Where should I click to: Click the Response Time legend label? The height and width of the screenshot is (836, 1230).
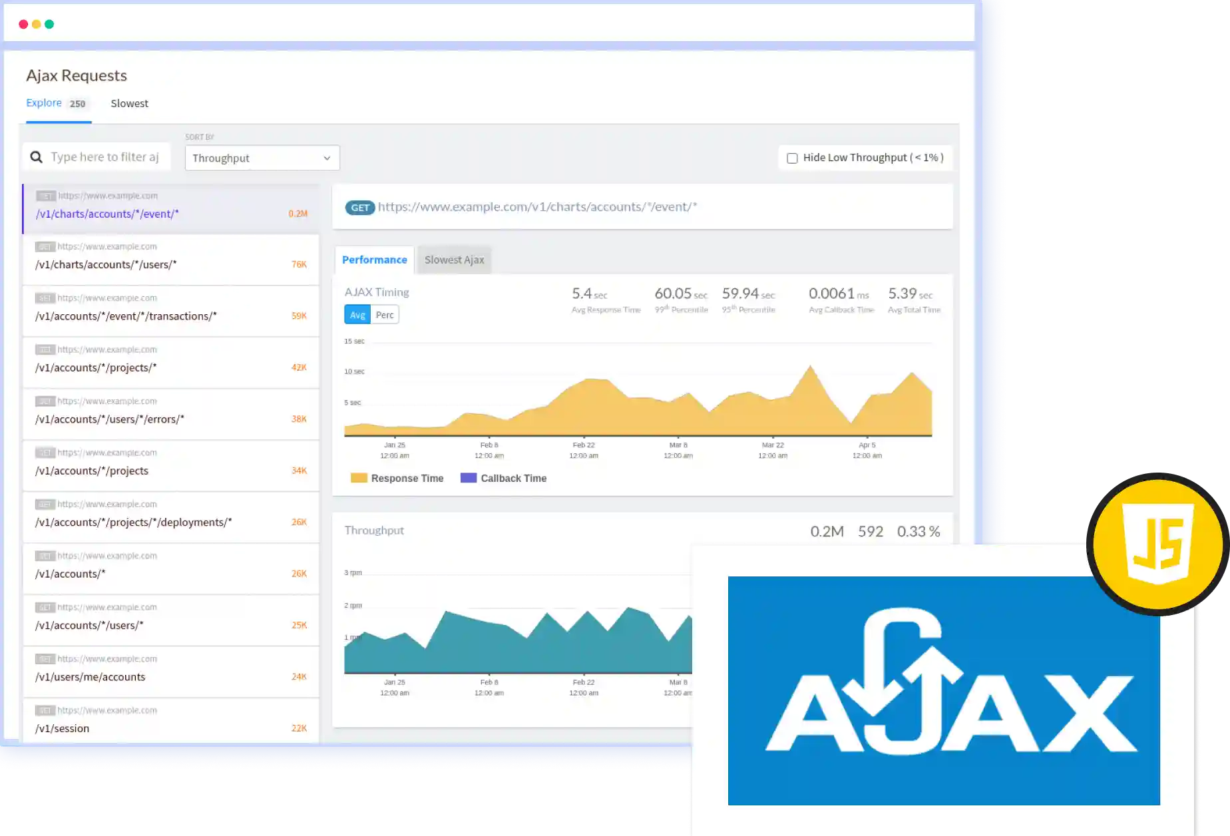(407, 479)
